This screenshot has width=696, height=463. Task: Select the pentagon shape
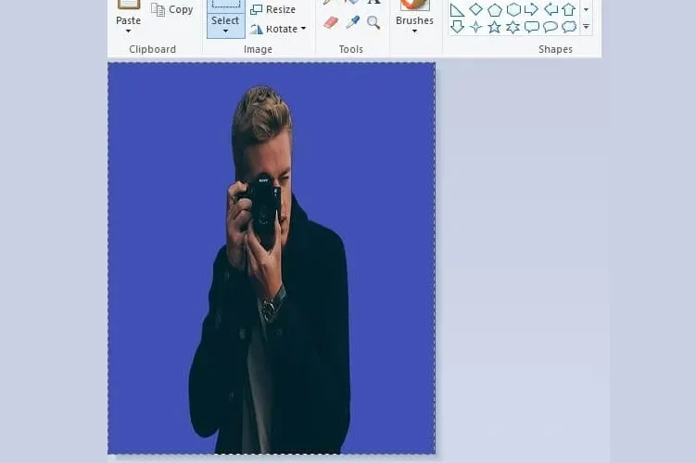[x=495, y=9]
